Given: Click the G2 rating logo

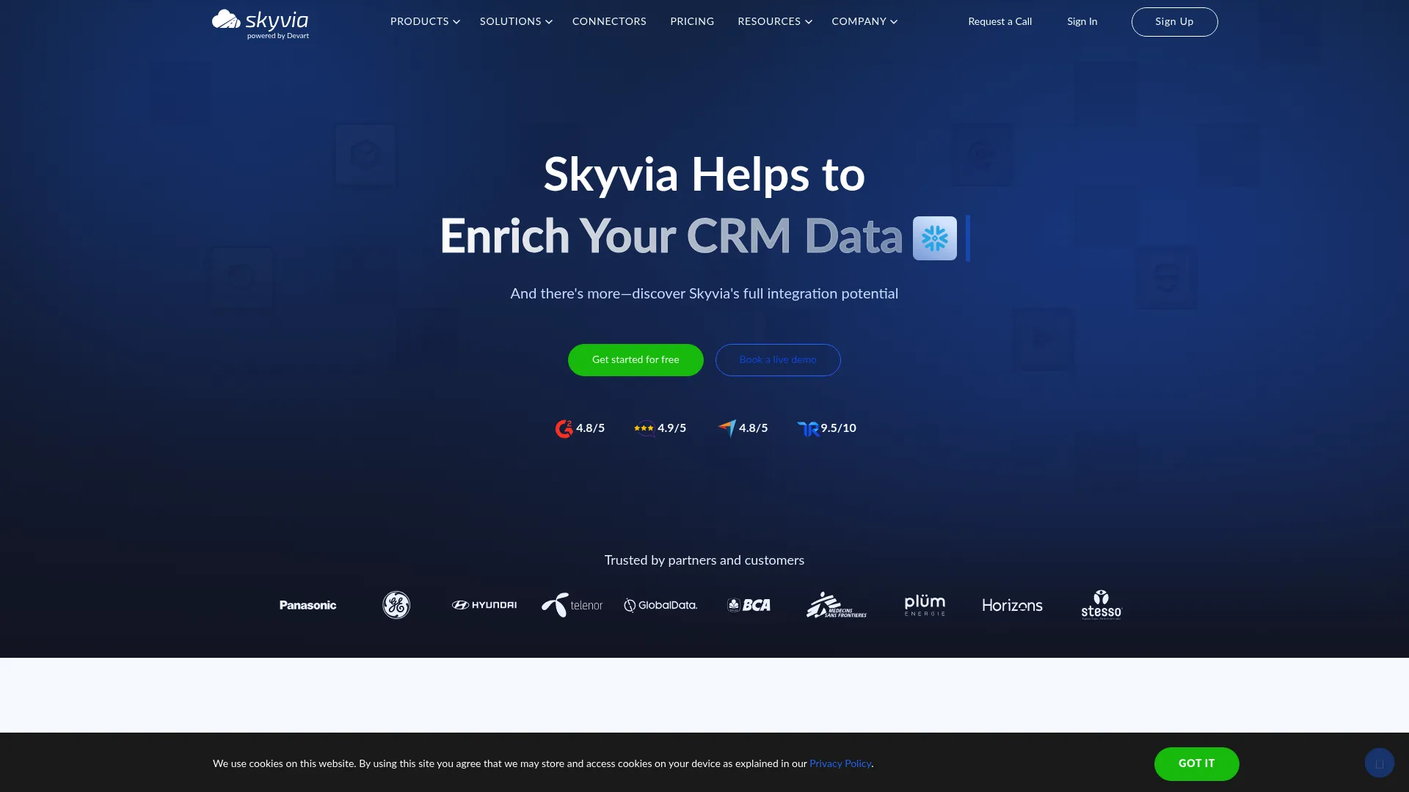Looking at the screenshot, I should click(564, 428).
